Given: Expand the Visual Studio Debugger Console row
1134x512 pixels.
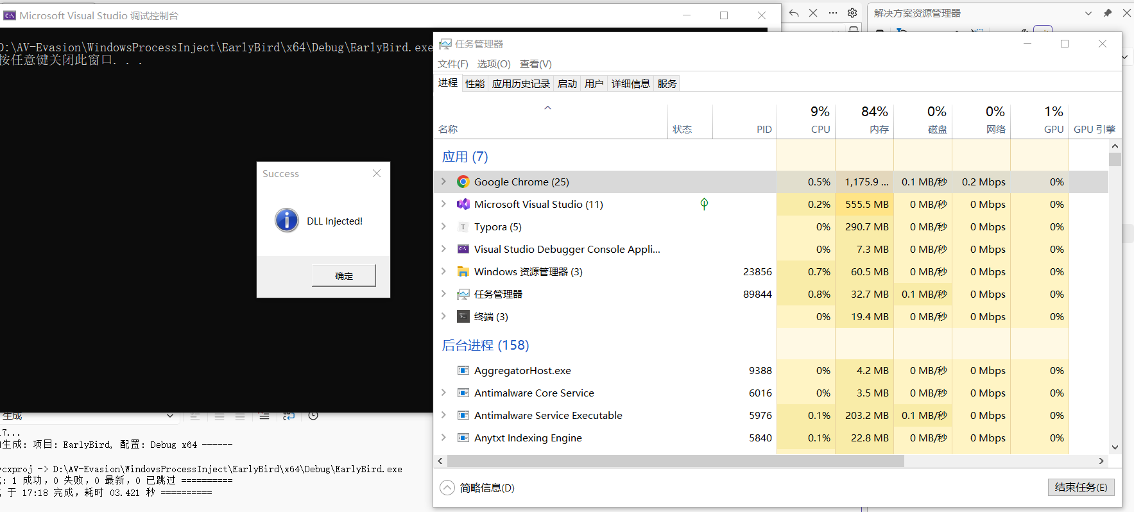Looking at the screenshot, I should click(x=443, y=250).
